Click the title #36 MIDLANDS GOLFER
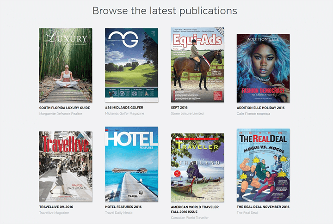Screen dimensions: 333x224 point(124,108)
